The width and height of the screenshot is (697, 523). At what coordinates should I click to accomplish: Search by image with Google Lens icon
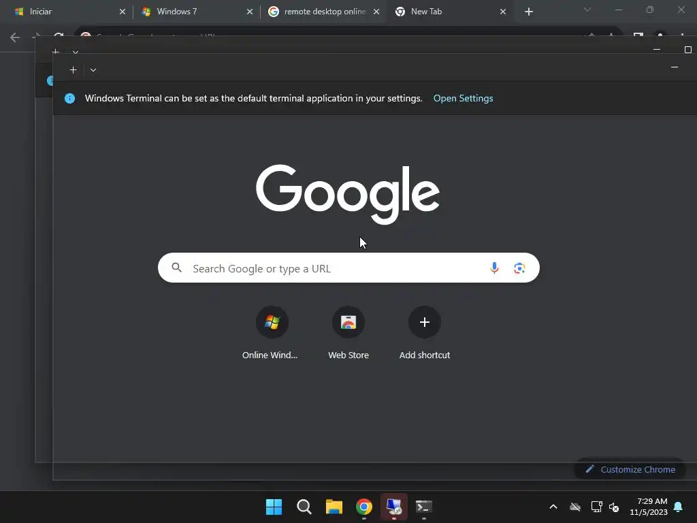tap(519, 268)
